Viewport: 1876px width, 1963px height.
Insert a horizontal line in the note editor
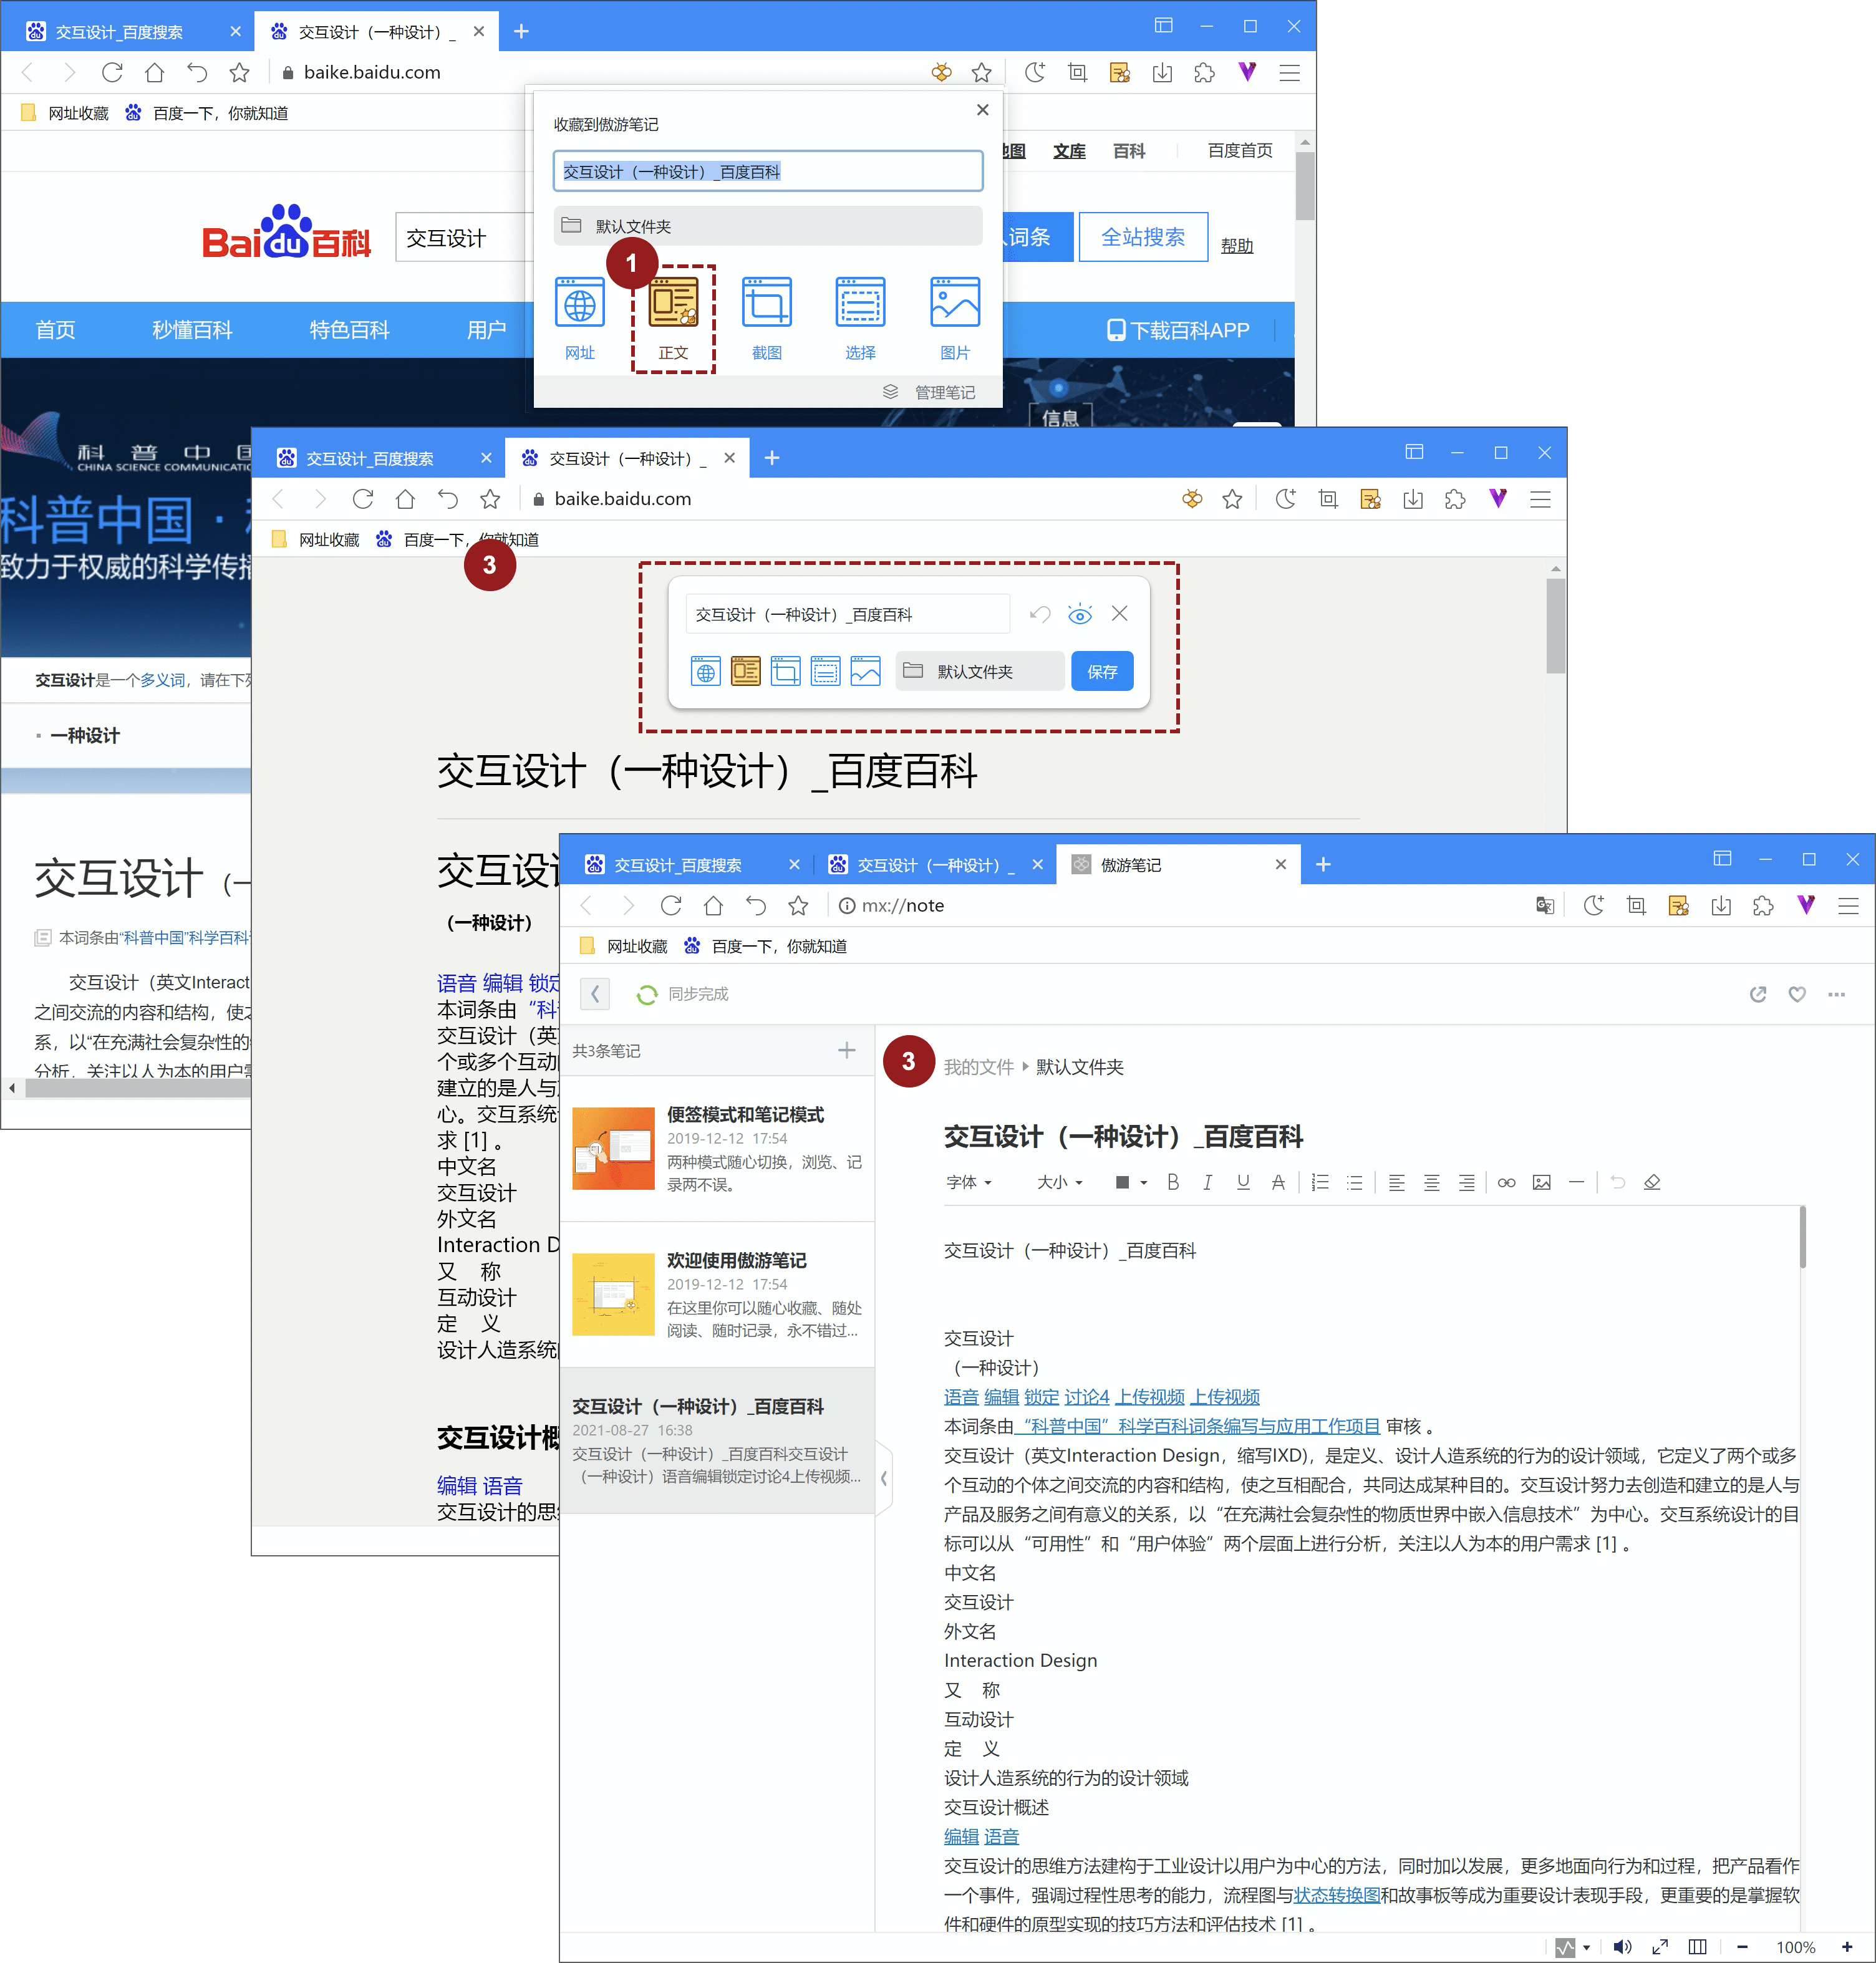pyautogui.click(x=1576, y=1182)
